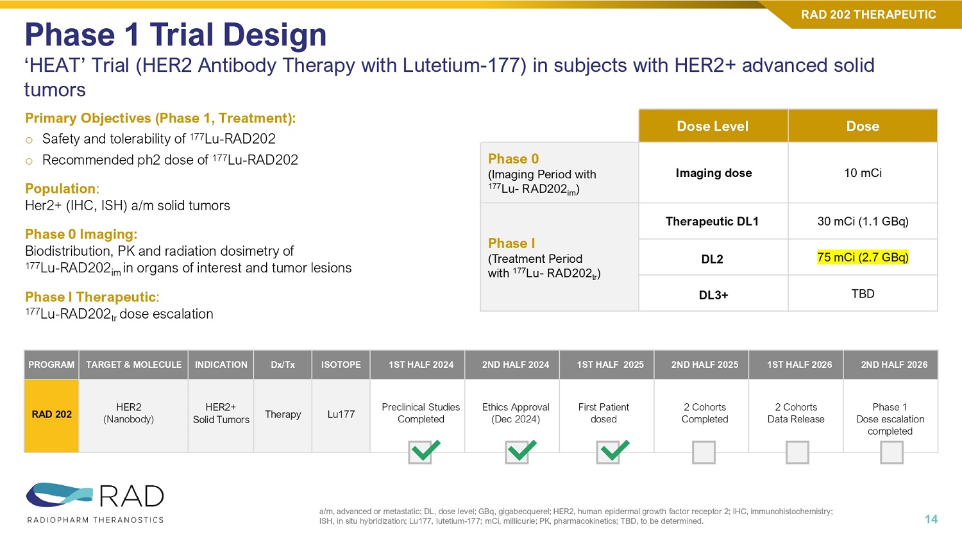Select the ISOTOPE column header
This screenshot has width=962, height=541.
point(341,365)
